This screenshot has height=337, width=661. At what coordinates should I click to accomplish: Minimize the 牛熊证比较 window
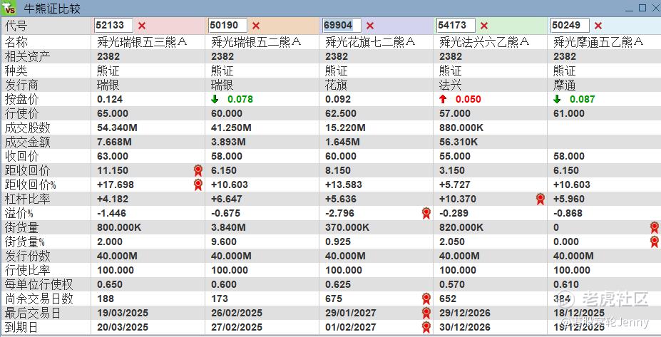pyautogui.click(x=630, y=9)
